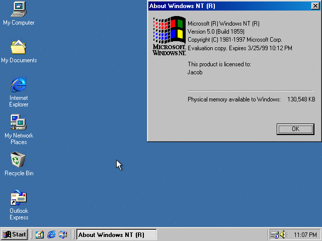
Task: Click the Microsoft Windows NT logo image
Action: (x=169, y=36)
